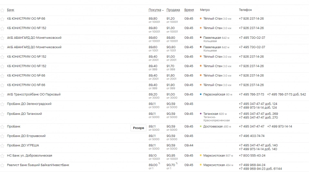Image resolution: width=309 pixels, height=172 pixels.
Task: Favorite ЮНИСТРИМ № 152 row selling at 91.00
Action: (2, 57)
